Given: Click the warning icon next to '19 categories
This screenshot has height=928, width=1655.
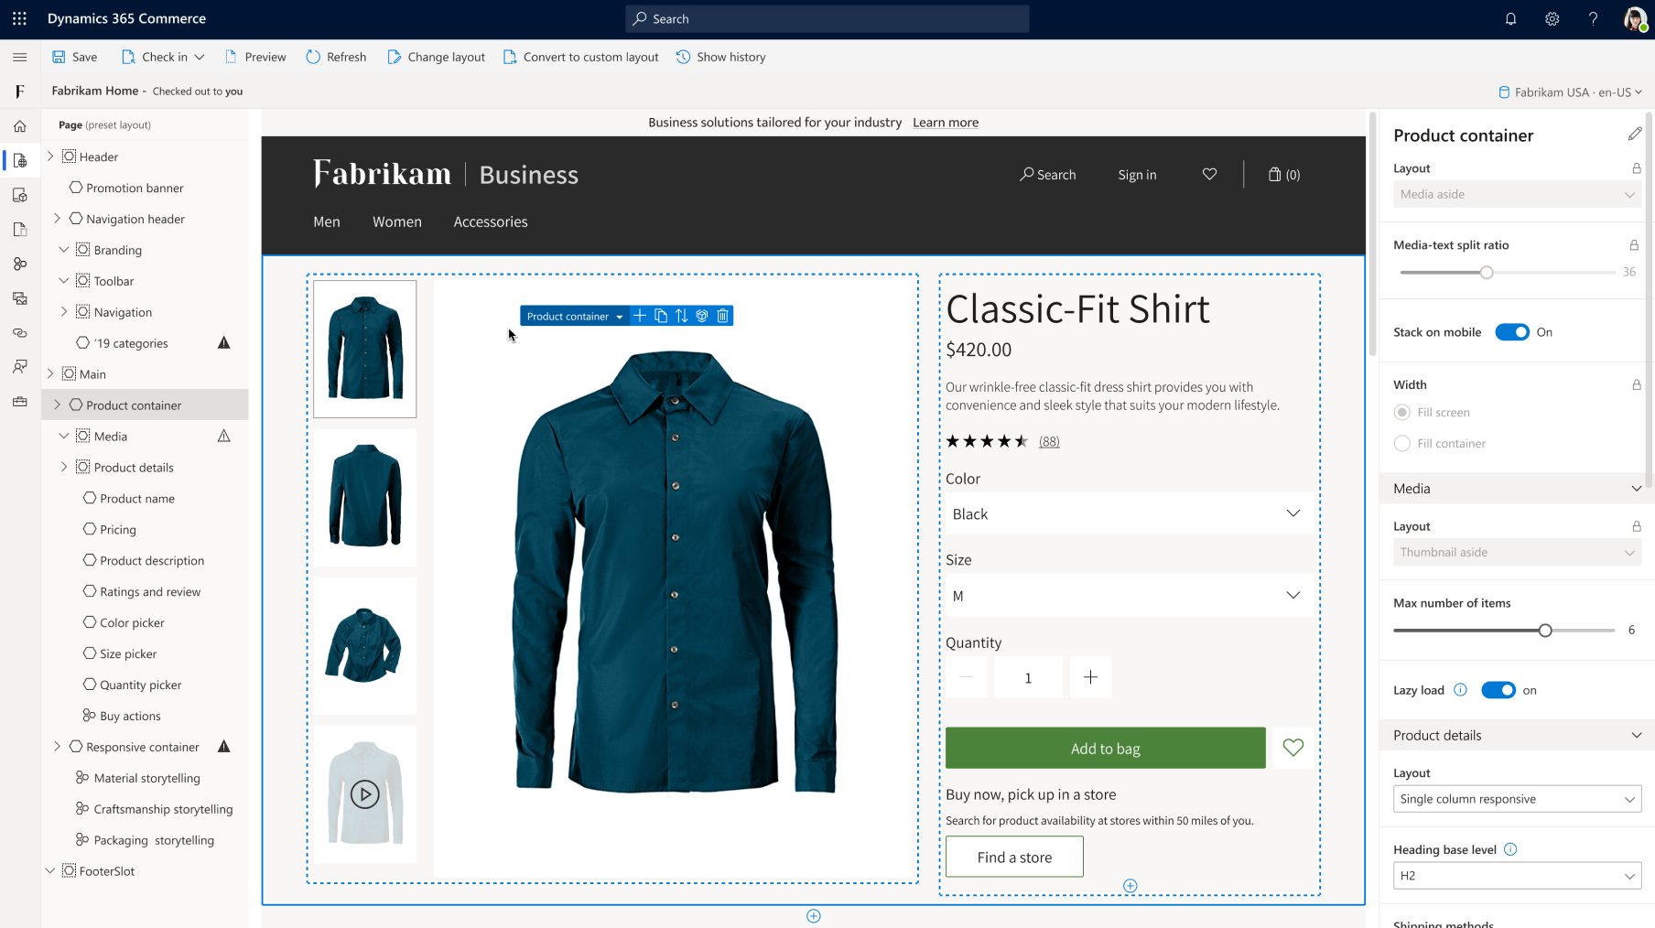Looking at the screenshot, I should (223, 342).
